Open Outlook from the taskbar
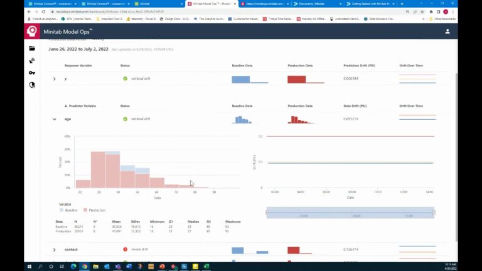 [x=107, y=267]
